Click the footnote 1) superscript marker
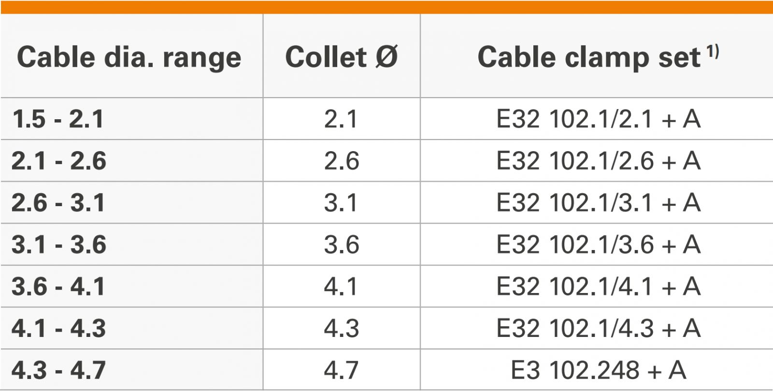The width and height of the screenshot is (773, 391). 713,51
